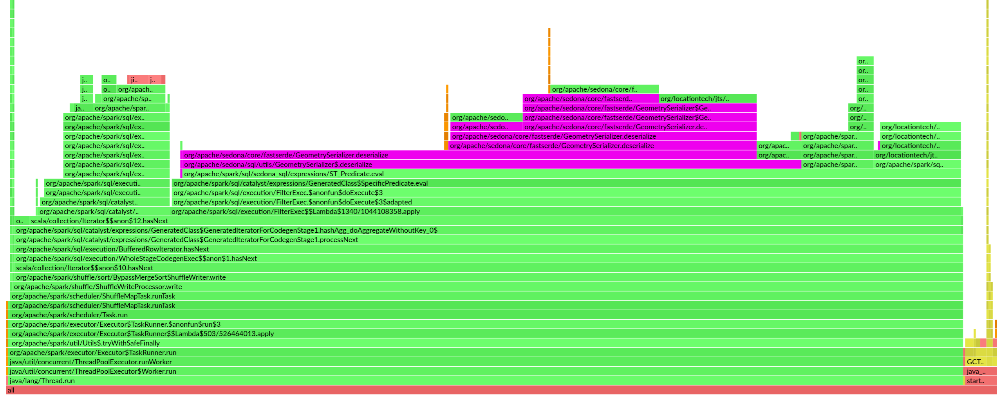The image size is (1001, 398).
Task: Select org/apach.. frame below red frames
Action: point(141,89)
